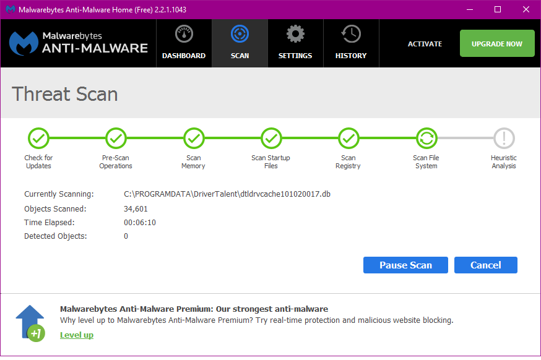Viewport: 541px width, 360px height.
Task: Switch to the SCAN tab label
Action: tap(240, 56)
